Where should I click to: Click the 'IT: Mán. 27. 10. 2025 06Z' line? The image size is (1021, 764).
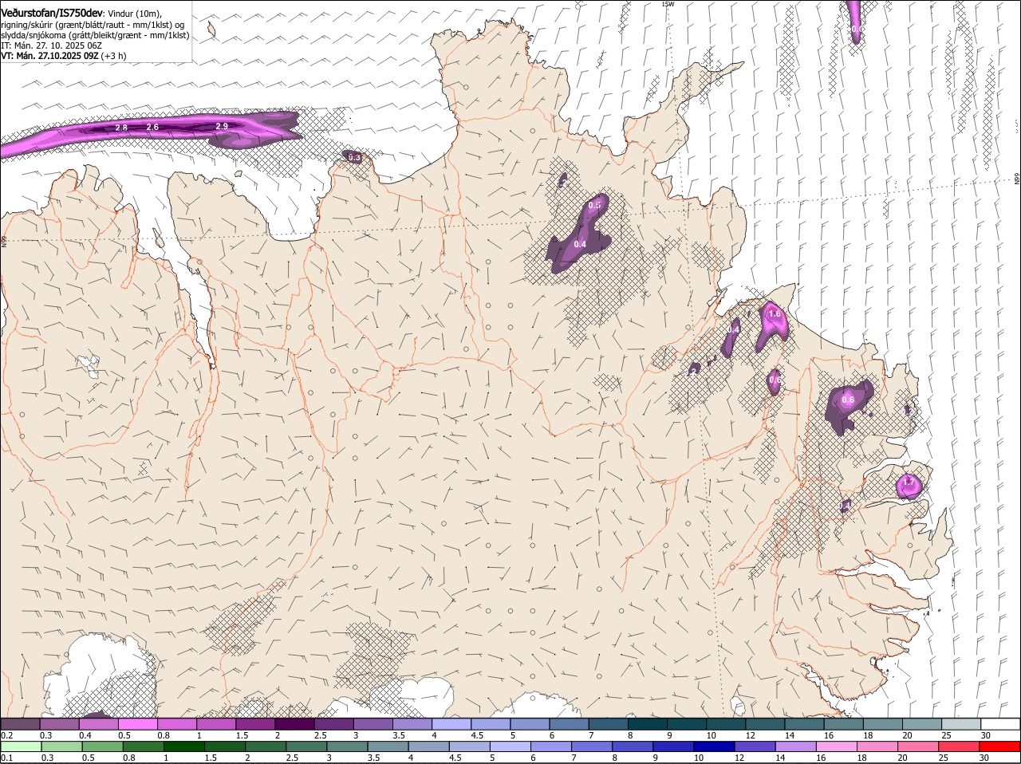(51, 45)
